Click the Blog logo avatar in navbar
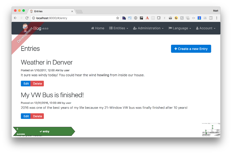This screenshot has height=154, width=232. (25, 28)
